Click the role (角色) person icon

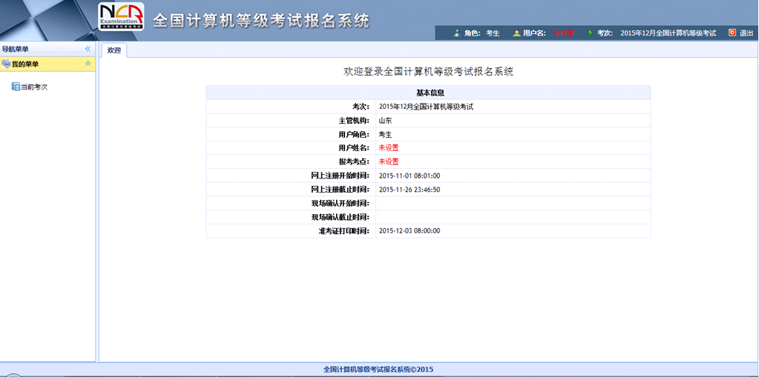point(456,33)
